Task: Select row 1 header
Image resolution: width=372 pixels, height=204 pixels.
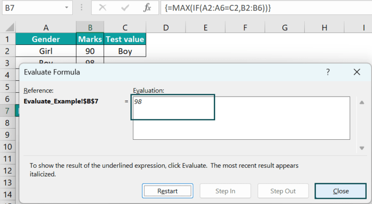Action: 7,39
